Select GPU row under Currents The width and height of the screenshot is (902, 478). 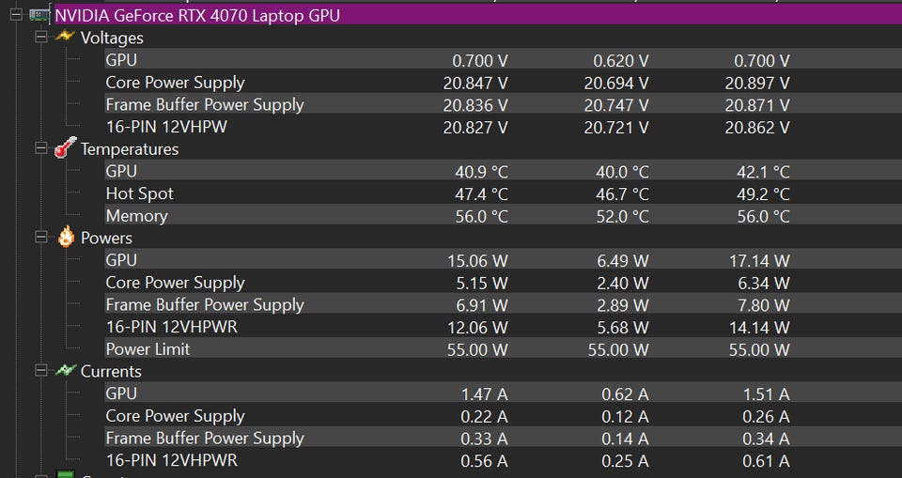pos(504,393)
